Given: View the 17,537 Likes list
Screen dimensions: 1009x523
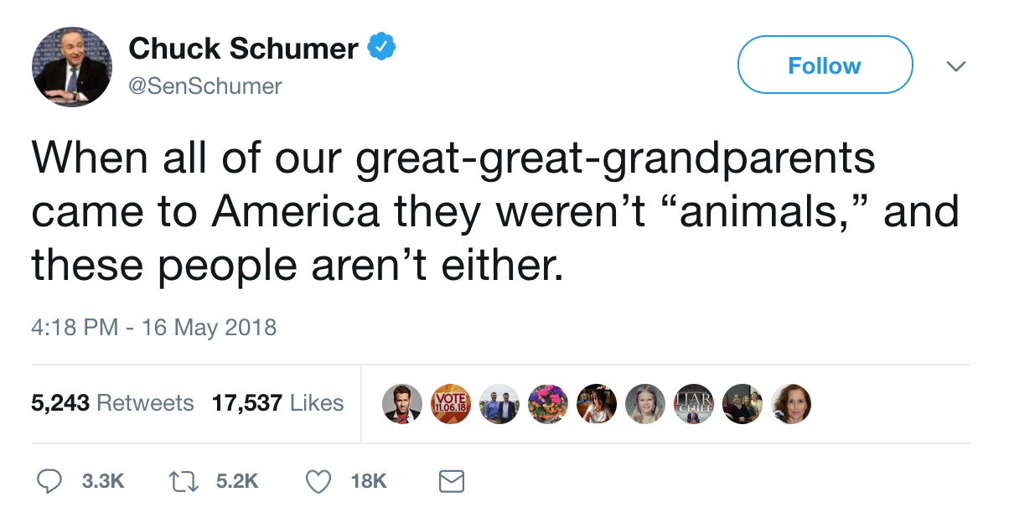Looking at the screenshot, I should coord(277,403).
